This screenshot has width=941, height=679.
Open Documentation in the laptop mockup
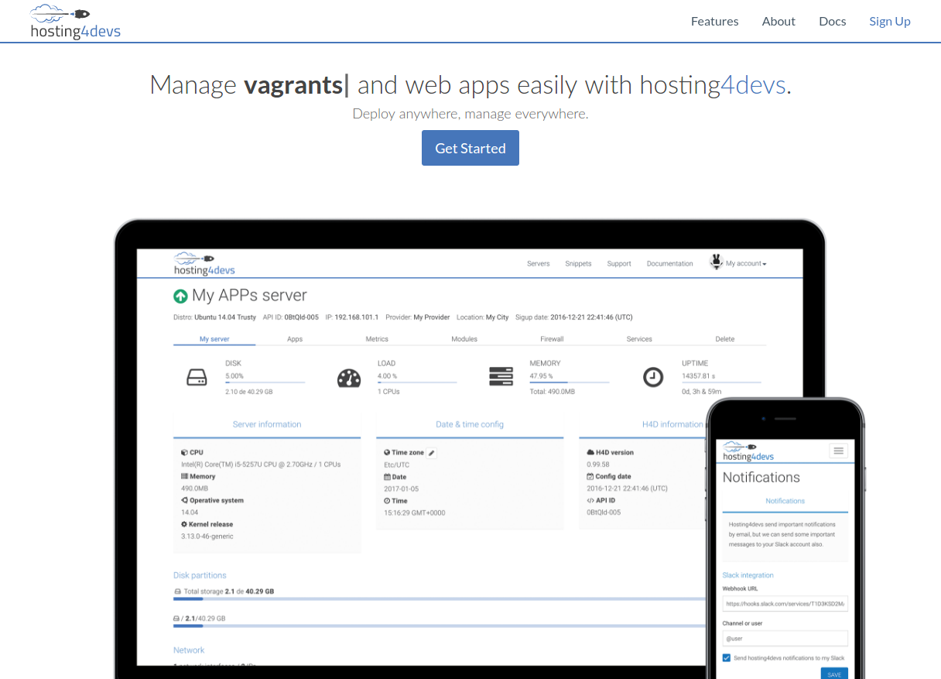click(669, 263)
